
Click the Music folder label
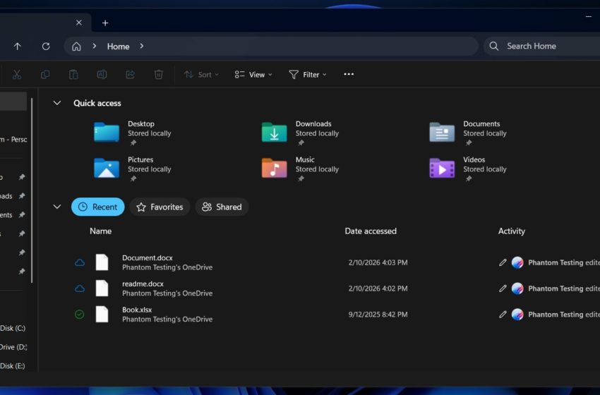pyautogui.click(x=305, y=160)
